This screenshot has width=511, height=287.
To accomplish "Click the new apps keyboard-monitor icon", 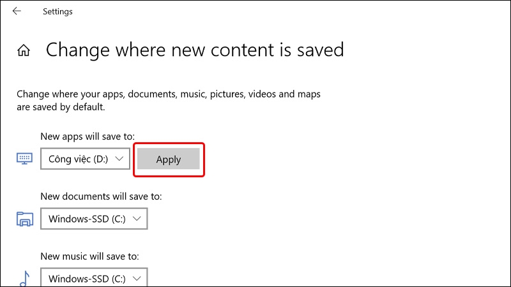I will point(24,158).
